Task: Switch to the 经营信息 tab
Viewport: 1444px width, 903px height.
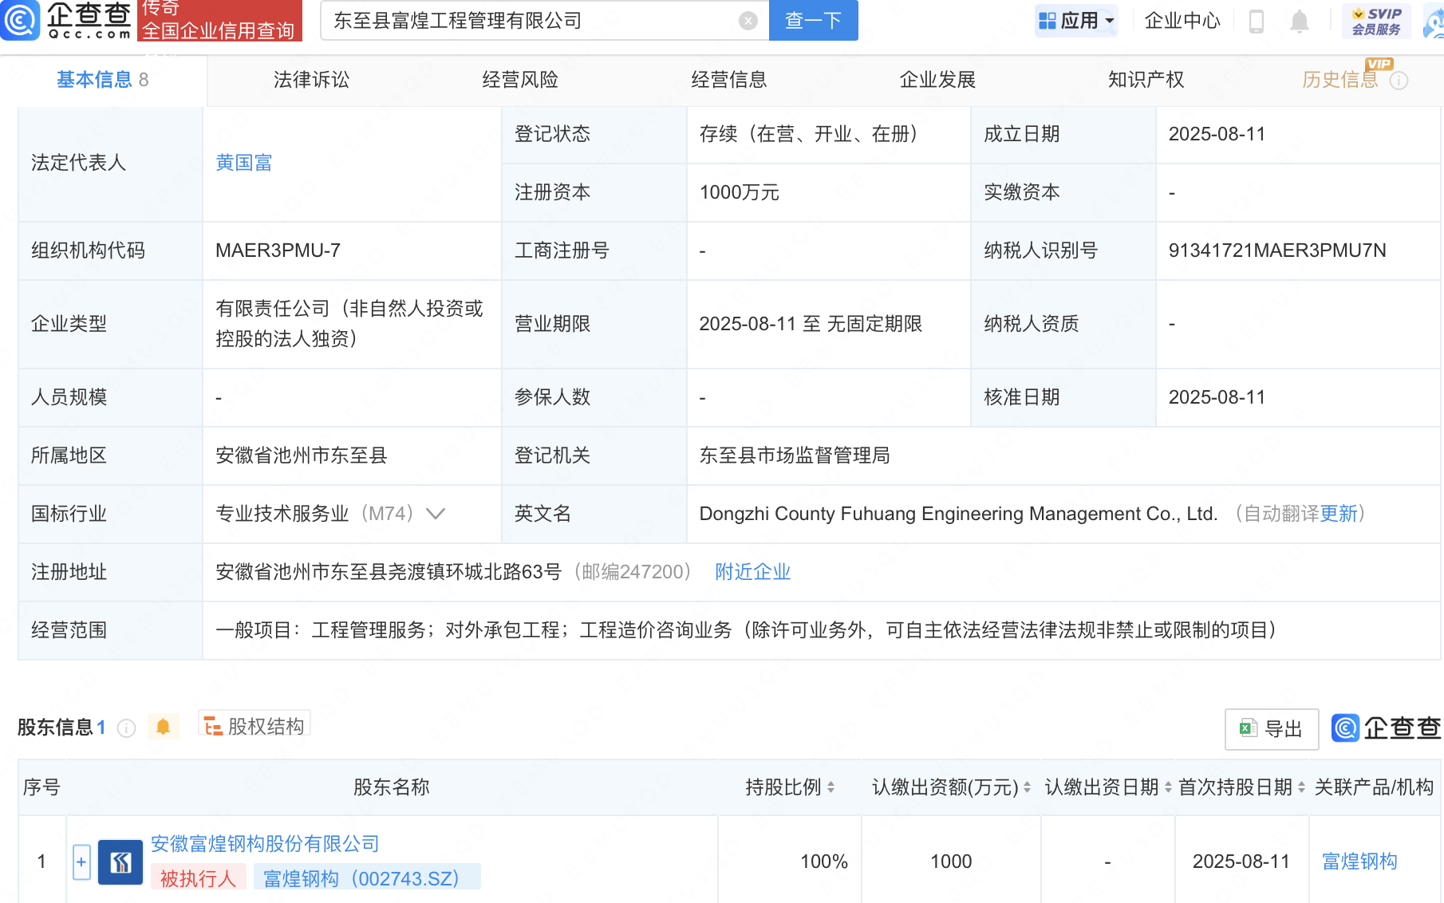Action: tap(729, 80)
